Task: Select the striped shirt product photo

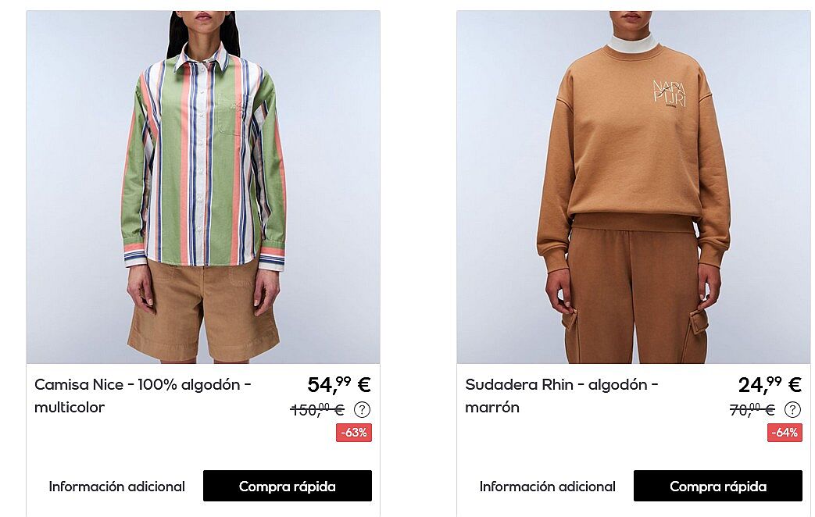Action: click(203, 187)
